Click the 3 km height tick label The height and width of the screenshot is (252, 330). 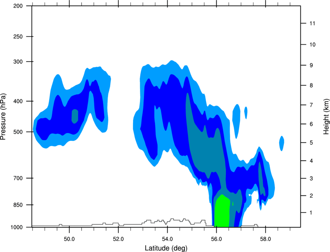click(311, 178)
